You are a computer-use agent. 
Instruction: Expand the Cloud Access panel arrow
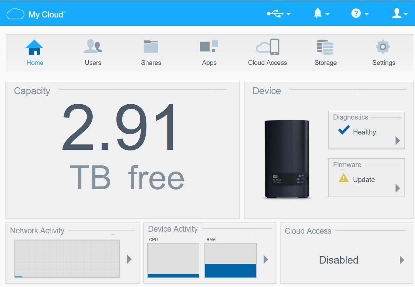tap(402, 260)
